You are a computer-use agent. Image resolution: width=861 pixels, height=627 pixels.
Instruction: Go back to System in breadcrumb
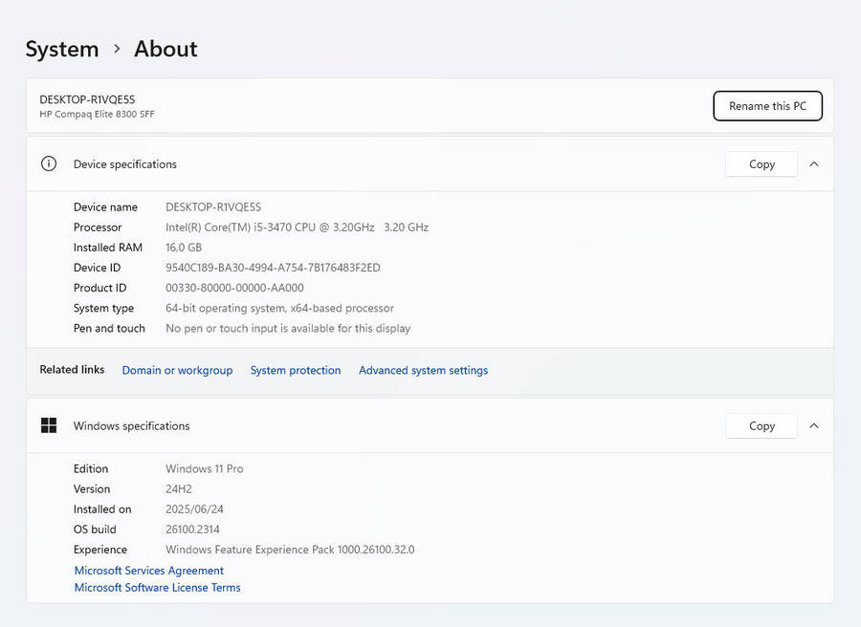pyautogui.click(x=62, y=49)
